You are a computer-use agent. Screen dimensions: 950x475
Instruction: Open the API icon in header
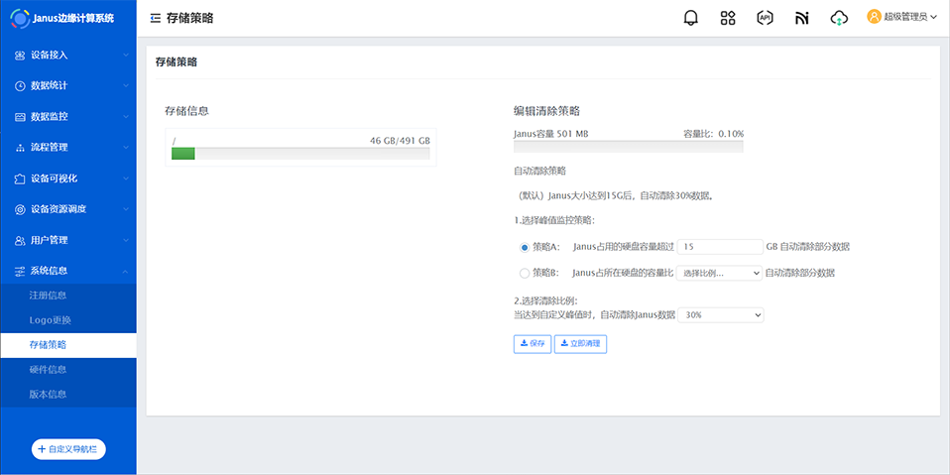click(x=765, y=18)
